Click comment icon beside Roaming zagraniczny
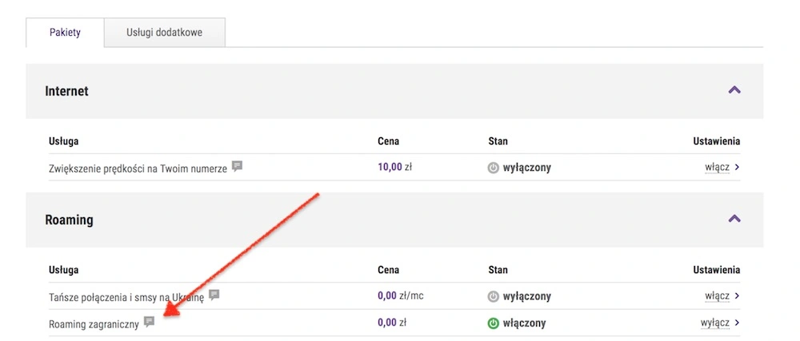The width and height of the screenshot is (800, 341). 149,322
